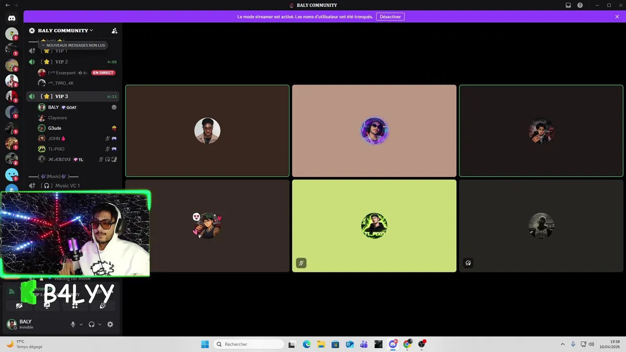The image size is (626, 352).
Task: Go back with title bar left arrow
Action: click(7, 5)
